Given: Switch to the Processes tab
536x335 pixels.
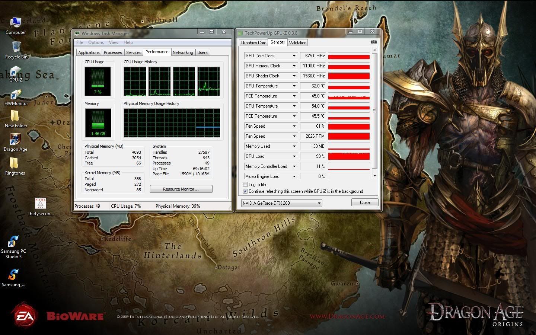Looking at the screenshot, I should click(x=113, y=52).
